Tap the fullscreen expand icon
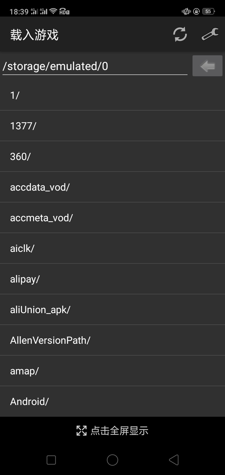Viewport: 225px width, 475px height. 82,431
